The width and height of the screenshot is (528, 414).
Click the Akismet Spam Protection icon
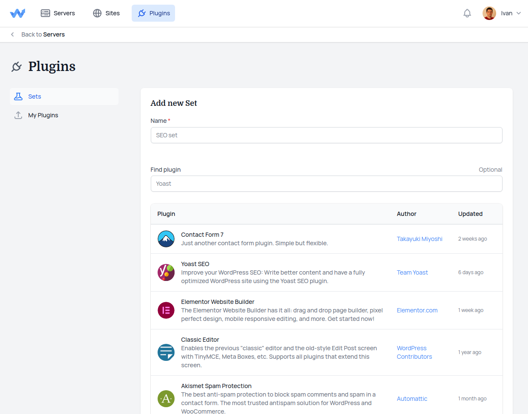point(166,399)
